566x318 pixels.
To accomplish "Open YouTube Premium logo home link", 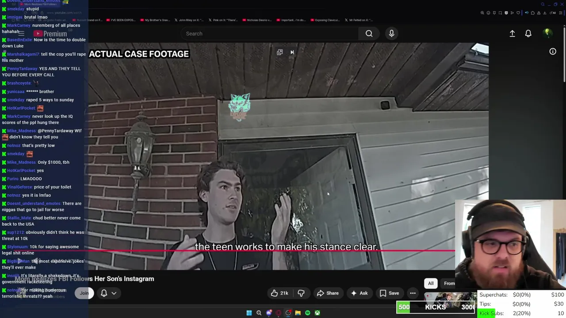I will [50, 34].
